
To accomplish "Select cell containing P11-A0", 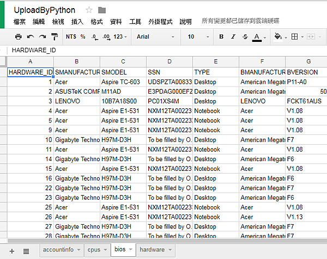I will (306, 82).
